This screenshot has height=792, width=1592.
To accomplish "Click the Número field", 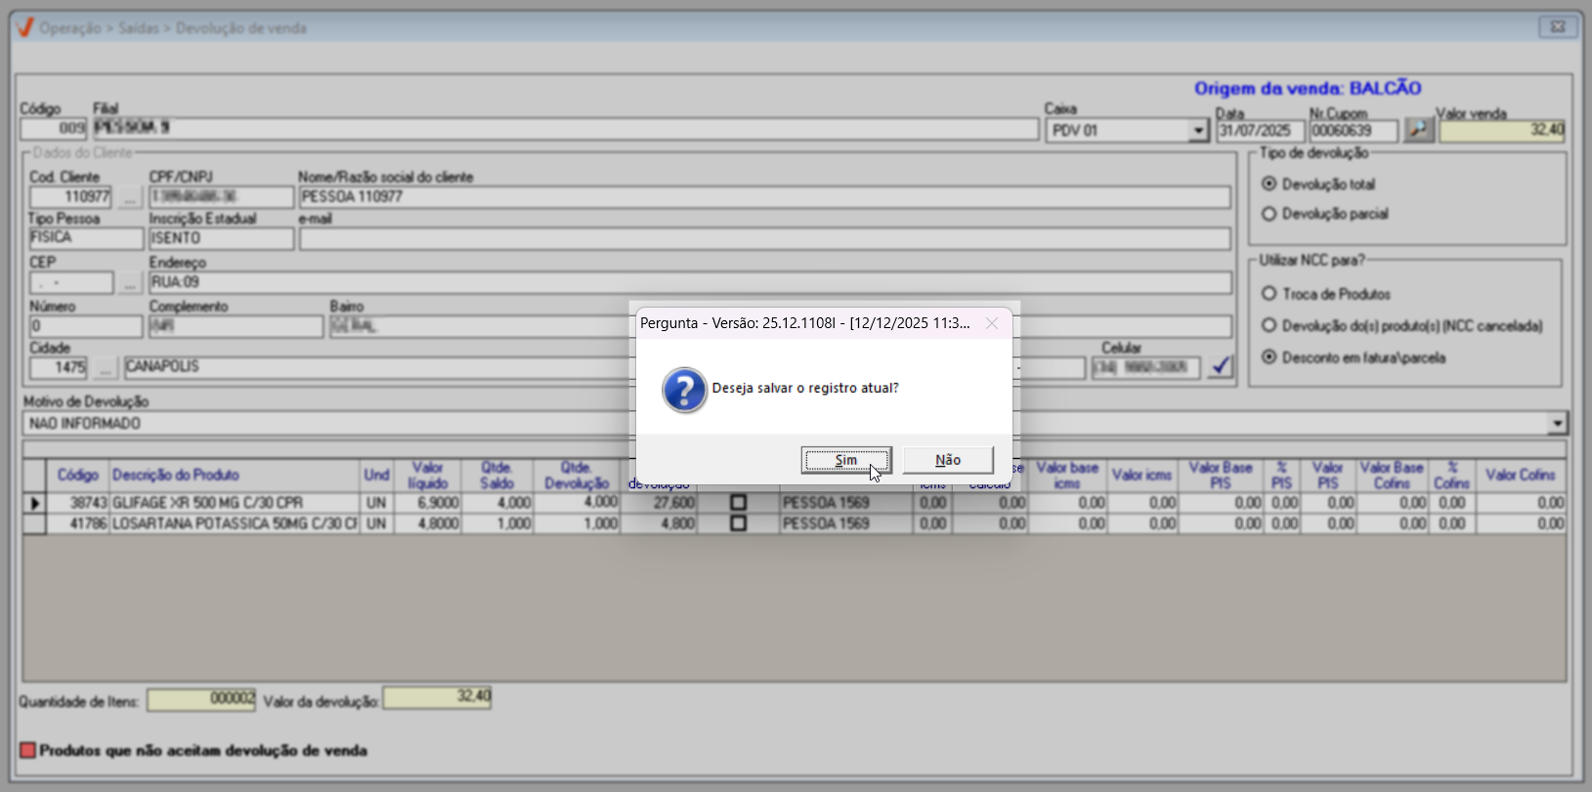I will click(86, 326).
